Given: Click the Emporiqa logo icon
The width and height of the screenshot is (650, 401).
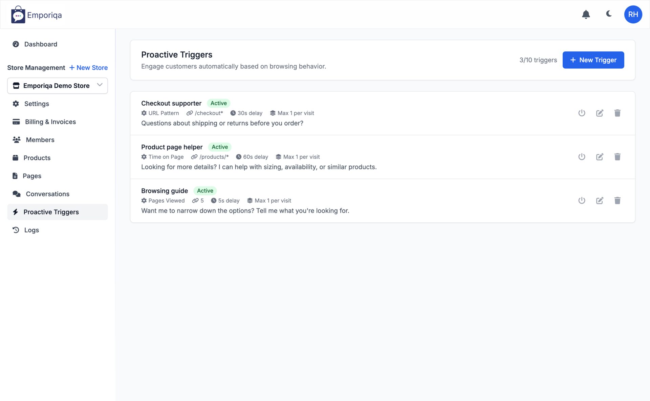Looking at the screenshot, I should click(18, 15).
